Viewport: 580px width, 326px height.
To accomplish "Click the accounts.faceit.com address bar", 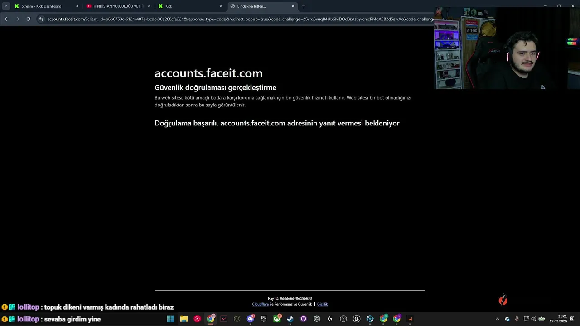I will 240,19.
